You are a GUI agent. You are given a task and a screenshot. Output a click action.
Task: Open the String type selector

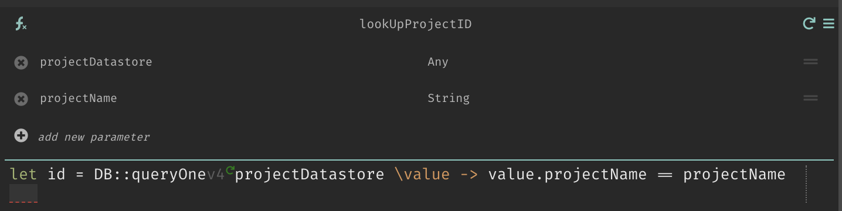click(449, 98)
